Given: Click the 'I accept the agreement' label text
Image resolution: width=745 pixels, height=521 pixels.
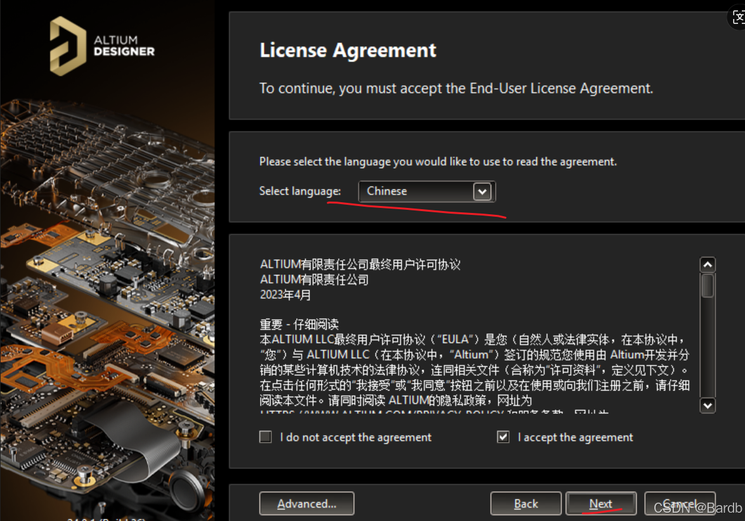Looking at the screenshot, I should click(575, 437).
